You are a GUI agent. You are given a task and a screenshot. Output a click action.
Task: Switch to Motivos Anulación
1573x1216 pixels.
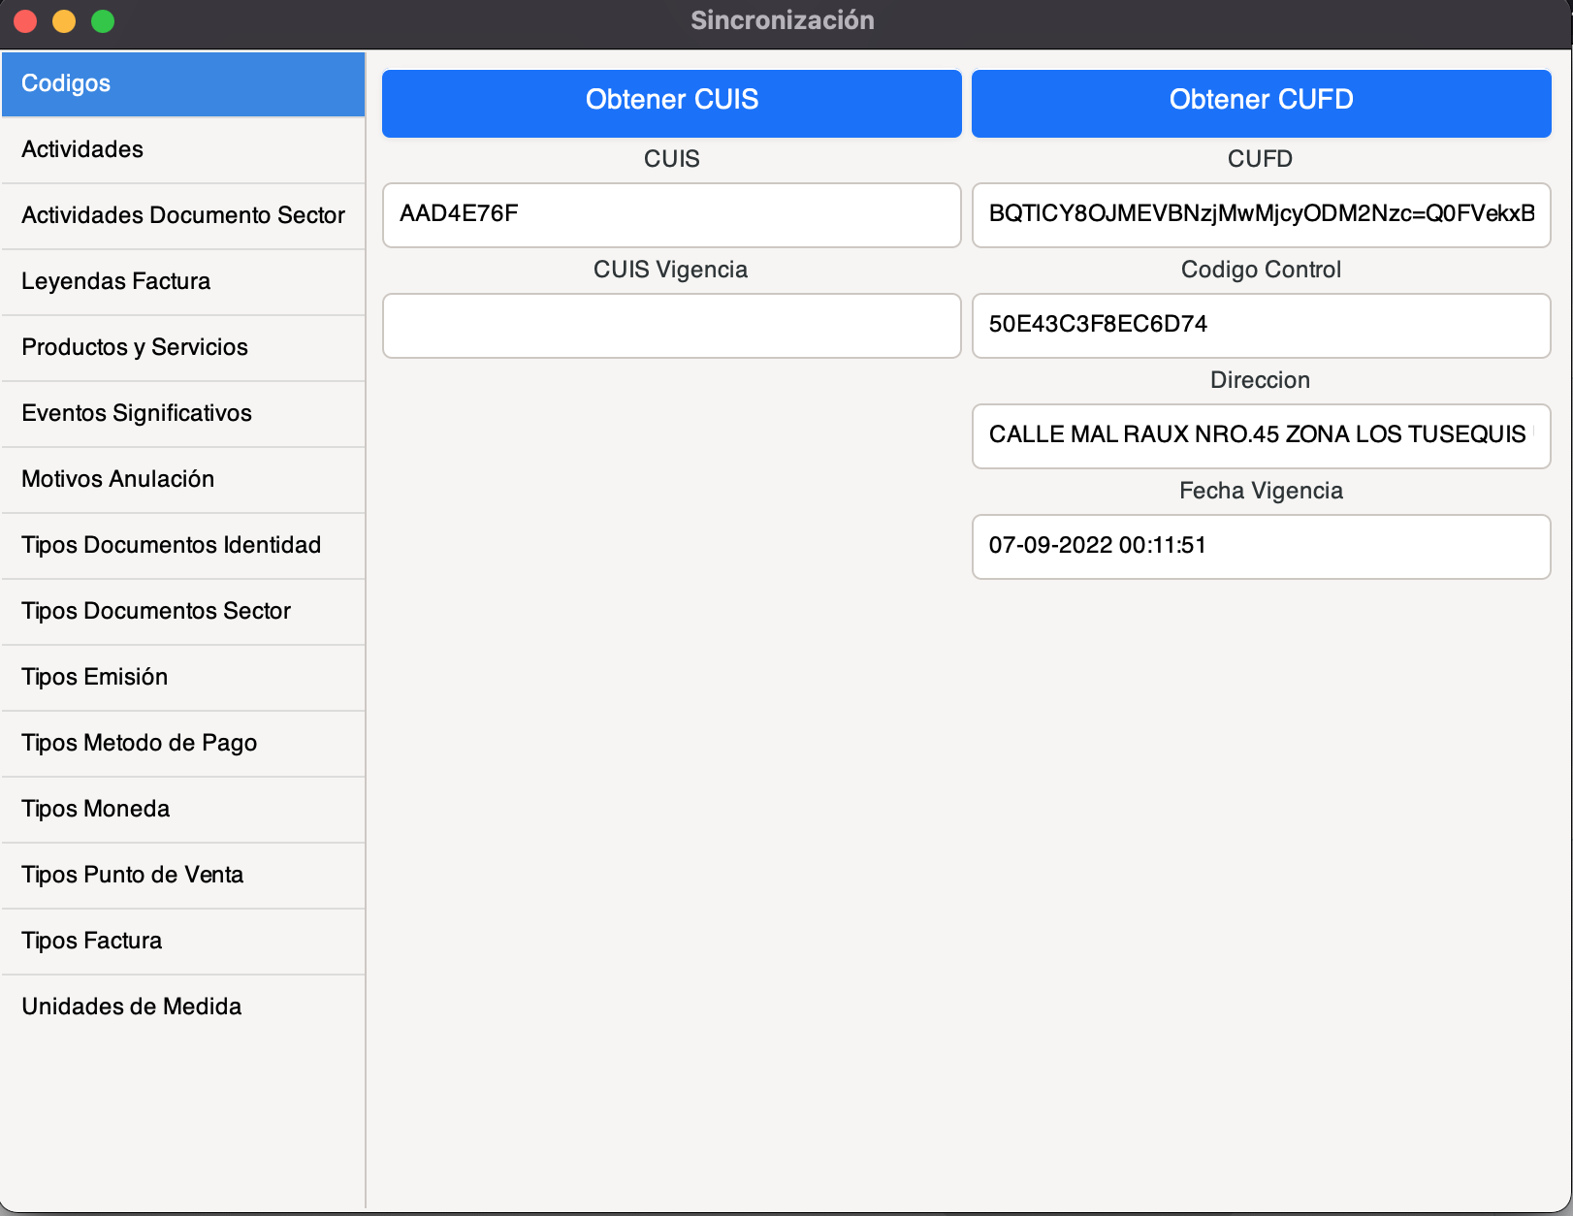(182, 480)
